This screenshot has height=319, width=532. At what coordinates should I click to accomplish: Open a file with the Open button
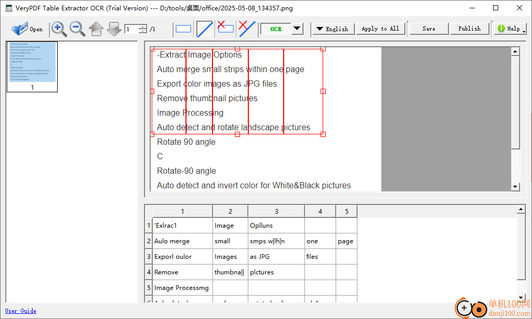coord(27,29)
